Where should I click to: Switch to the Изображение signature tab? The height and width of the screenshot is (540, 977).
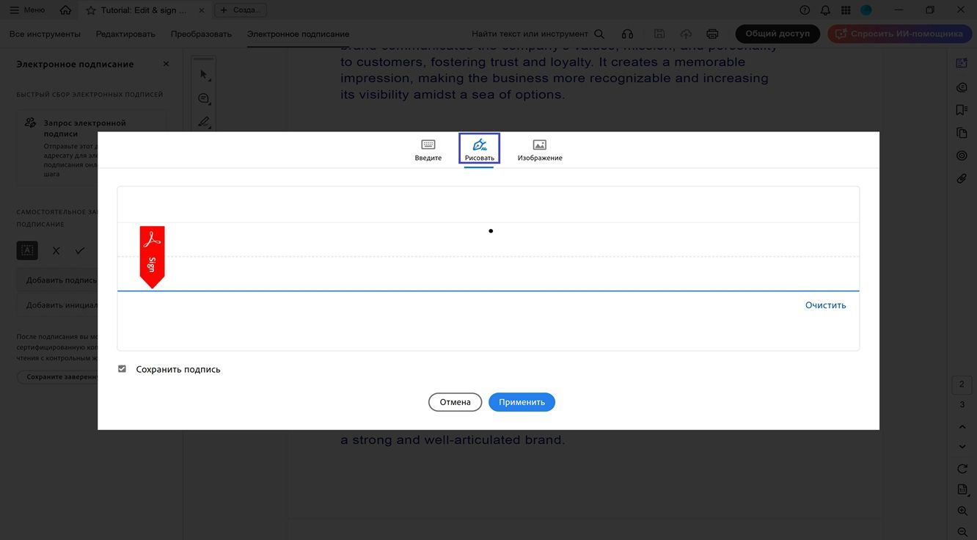pos(540,150)
